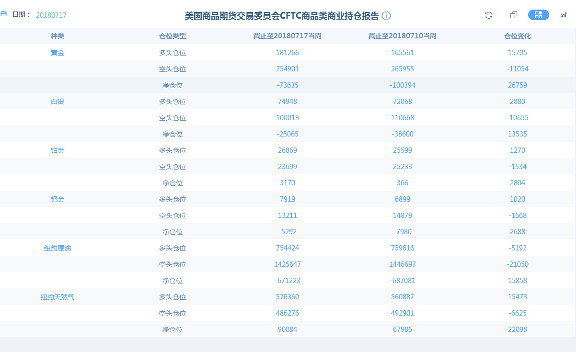Click the position change value -21050

point(518,264)
